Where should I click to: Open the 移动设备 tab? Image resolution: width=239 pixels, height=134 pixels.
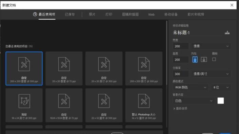[x=171, y=15]
